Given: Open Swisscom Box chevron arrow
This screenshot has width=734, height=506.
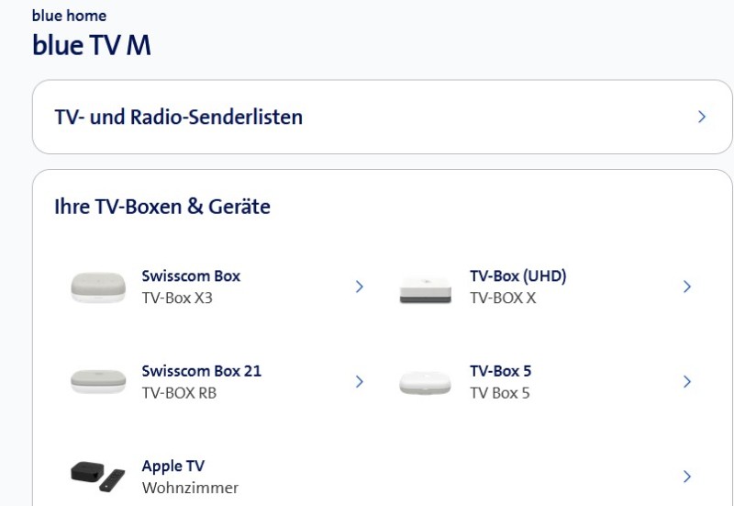Looking at the screenshot, I should click(360, 287).
